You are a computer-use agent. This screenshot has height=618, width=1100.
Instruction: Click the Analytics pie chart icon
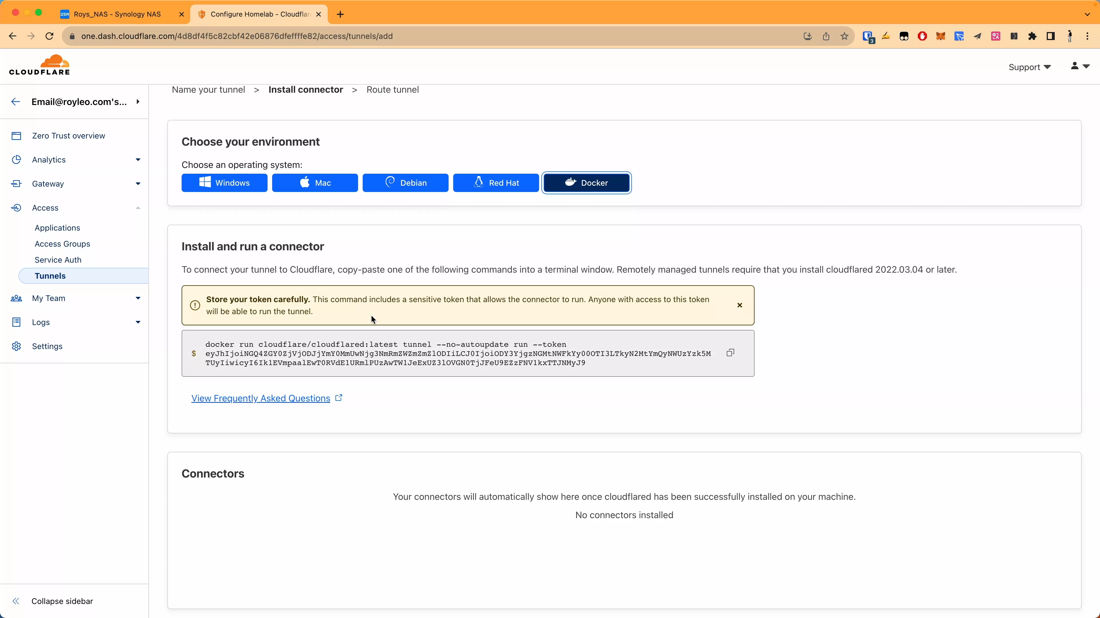click(x=16, y=160)
